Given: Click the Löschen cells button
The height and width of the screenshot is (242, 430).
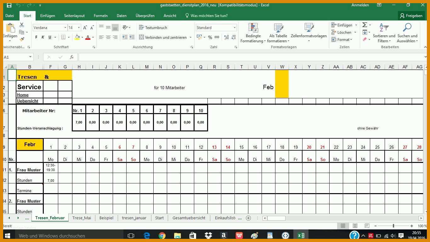Looking at the screenshot, I should point(342,32).
